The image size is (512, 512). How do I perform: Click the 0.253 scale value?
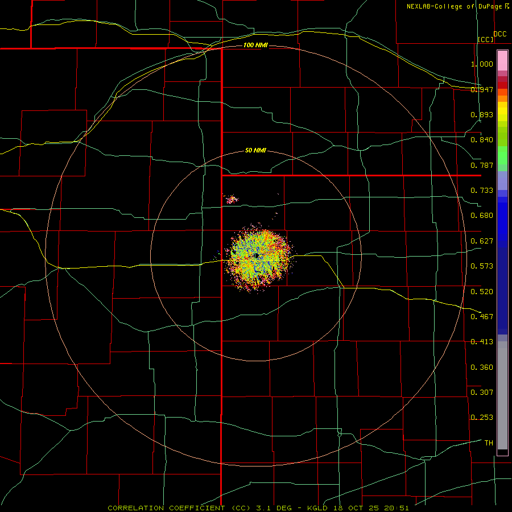pos(482,418)
